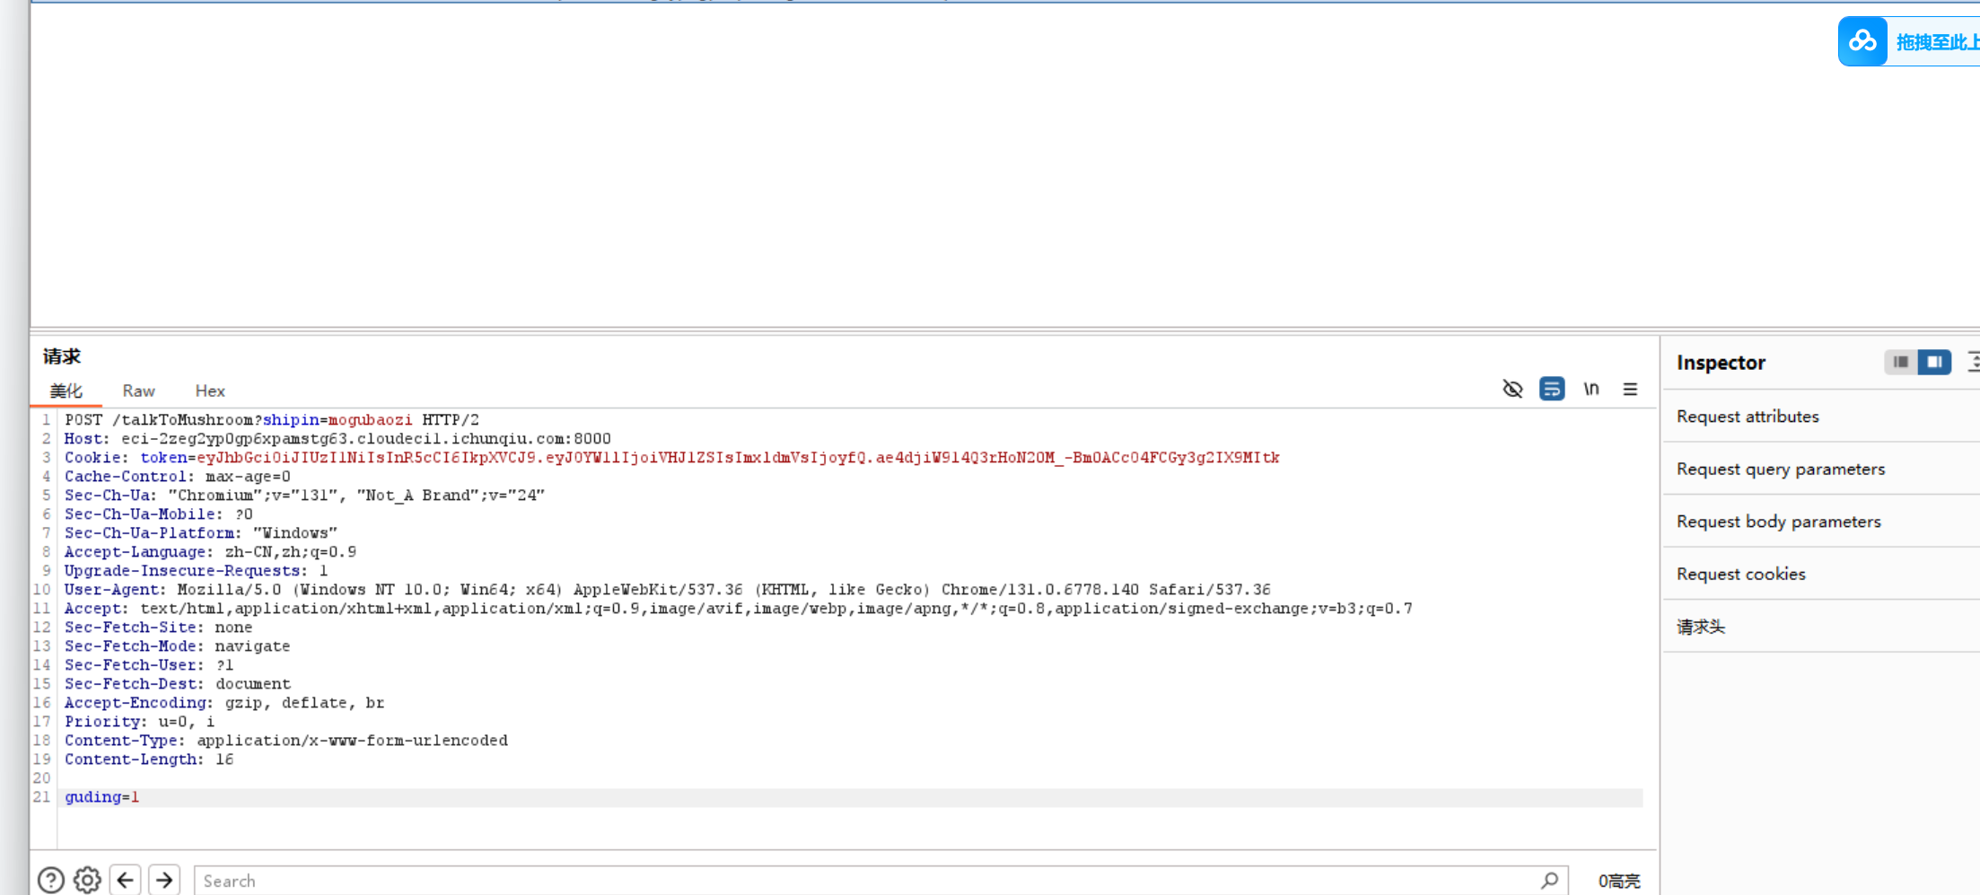Toggle the line wrap button

(x=1552, y=389)
